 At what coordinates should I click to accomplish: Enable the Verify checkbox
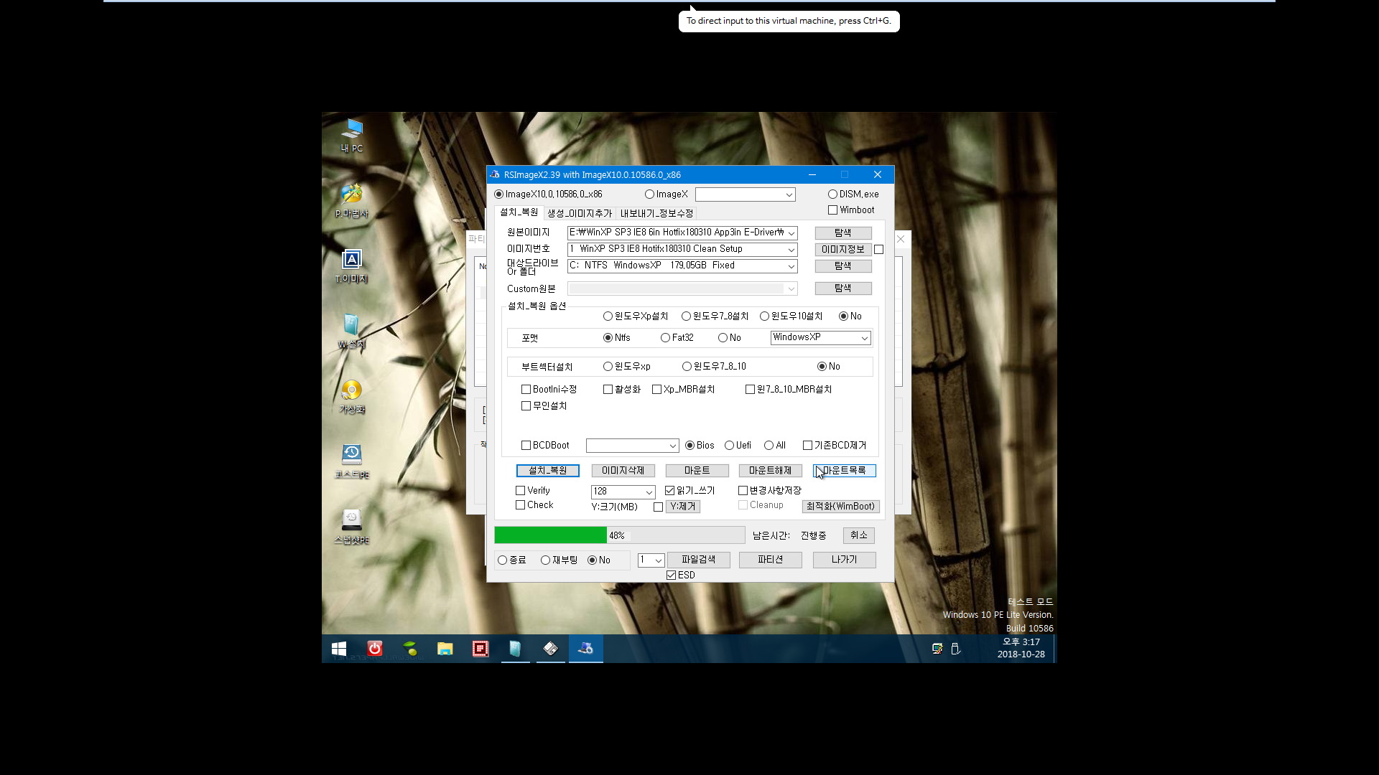point(532,491)
